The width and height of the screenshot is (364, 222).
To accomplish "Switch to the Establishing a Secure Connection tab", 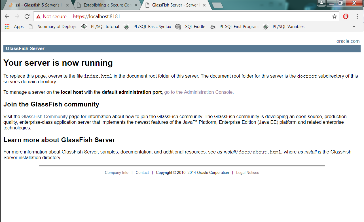I will tap(107, 5).
